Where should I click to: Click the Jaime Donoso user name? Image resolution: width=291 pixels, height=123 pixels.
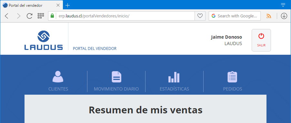(226, 37)
